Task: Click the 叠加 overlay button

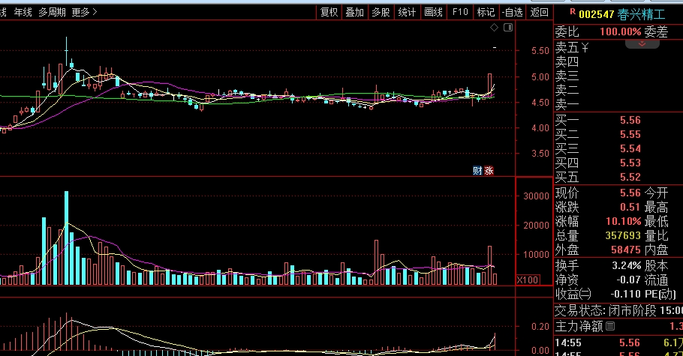Action: (354, 12)
